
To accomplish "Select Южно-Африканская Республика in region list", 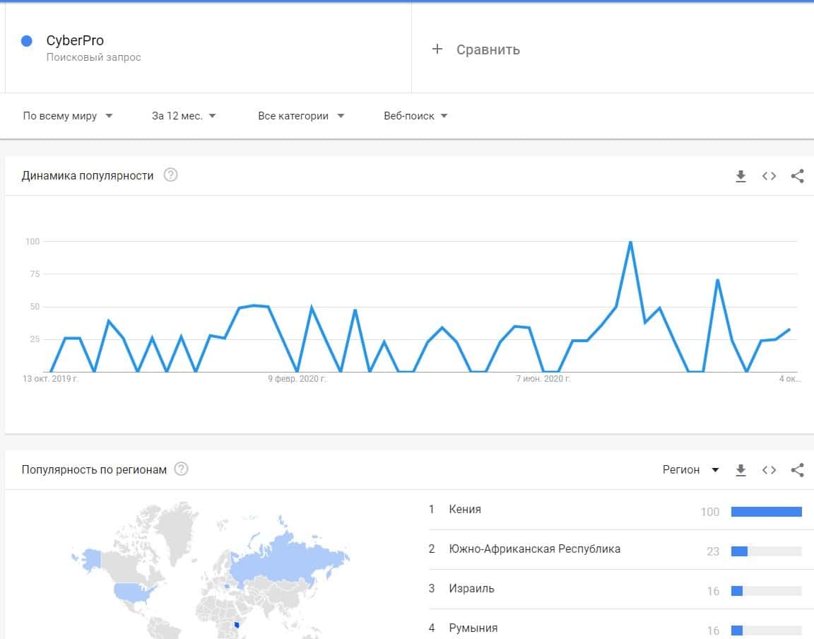I will [534, 549].
